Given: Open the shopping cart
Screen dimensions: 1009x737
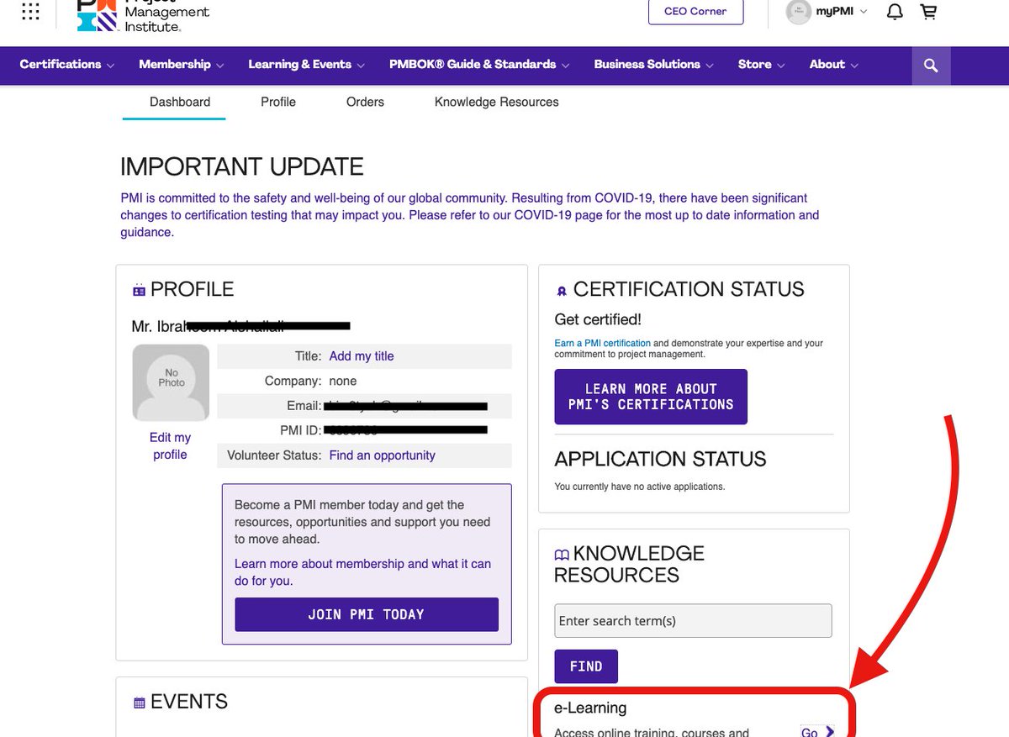Looking at the screenshot, I should pyautogui.click(x=928, y=12).
